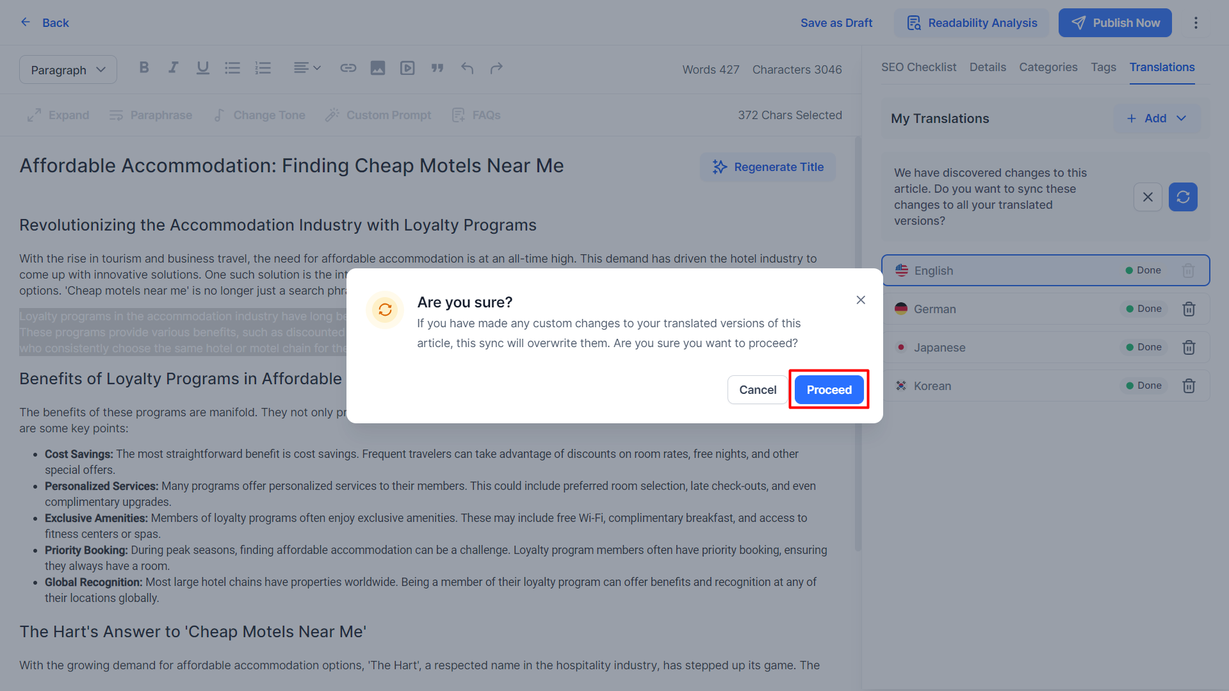Click the German Done status badge
Image resolution: width=1229 pixels, height=691 pixels.
click(1144, 309)
